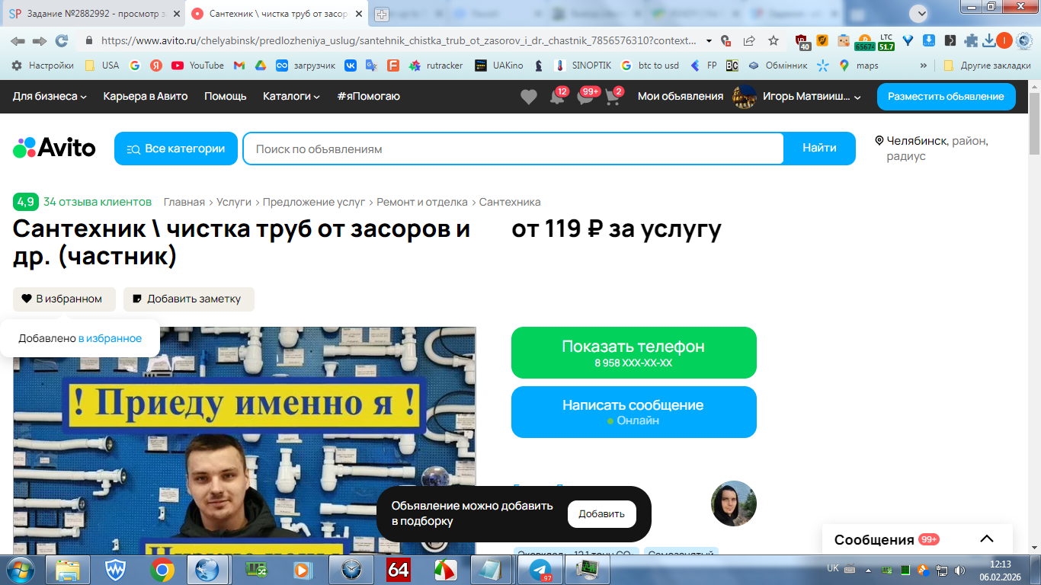This screenshot has width=1041, height=585.
Task: Open the maps bookmark
Action: [x=858, y=66]
